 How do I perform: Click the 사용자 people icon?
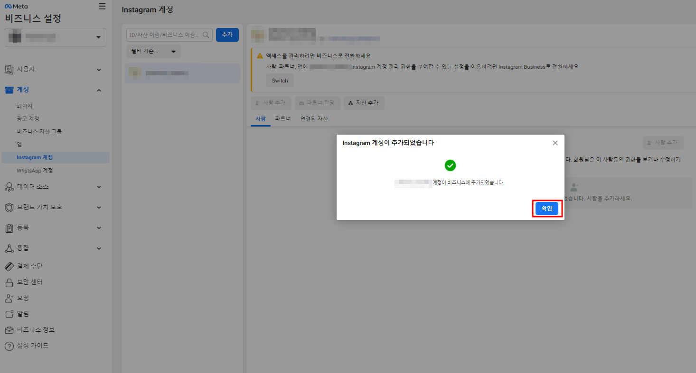(9, 70)
